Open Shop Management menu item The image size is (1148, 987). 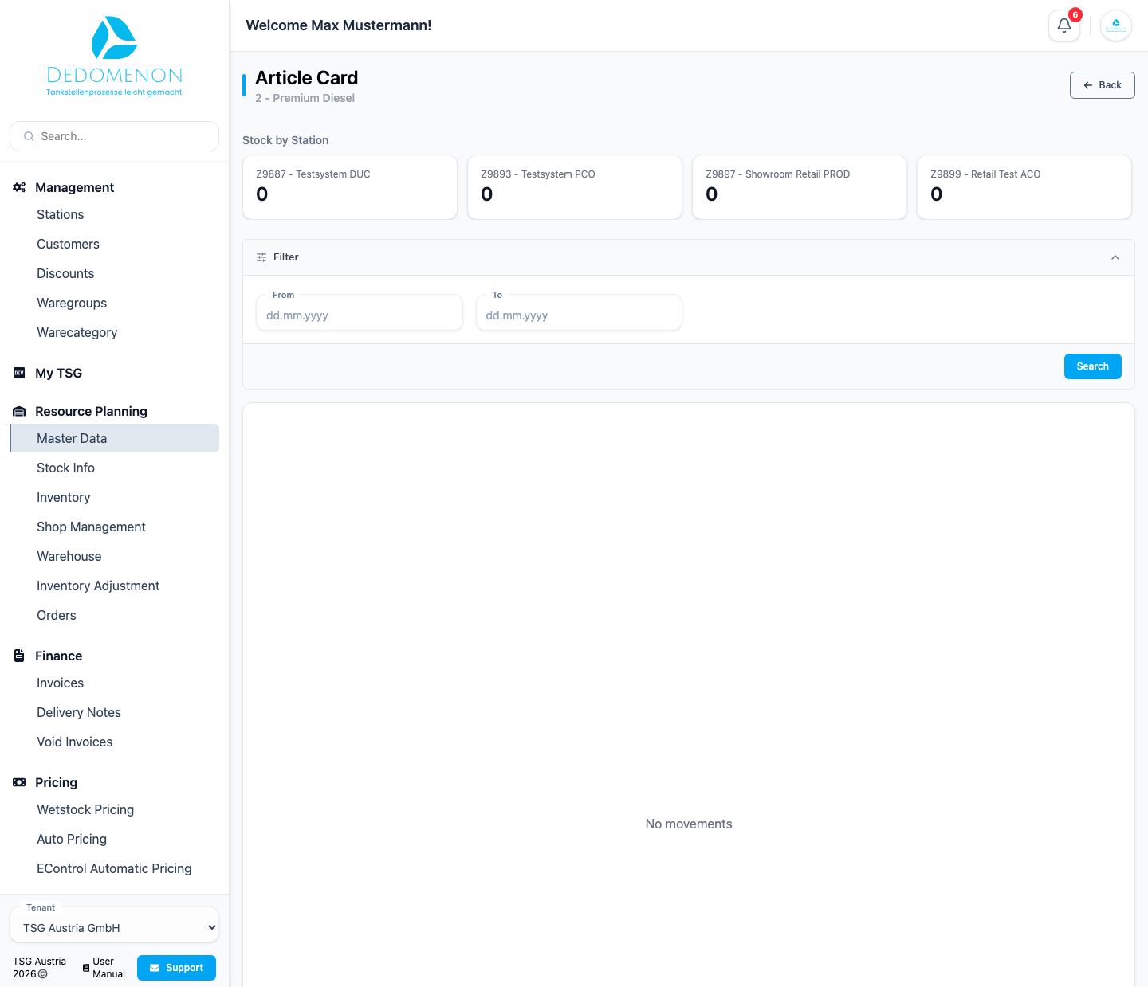coord(114,527)
